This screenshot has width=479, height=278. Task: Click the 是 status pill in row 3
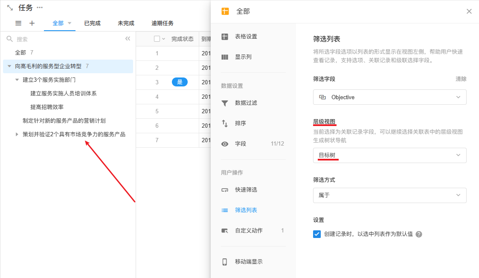point(180,82)
